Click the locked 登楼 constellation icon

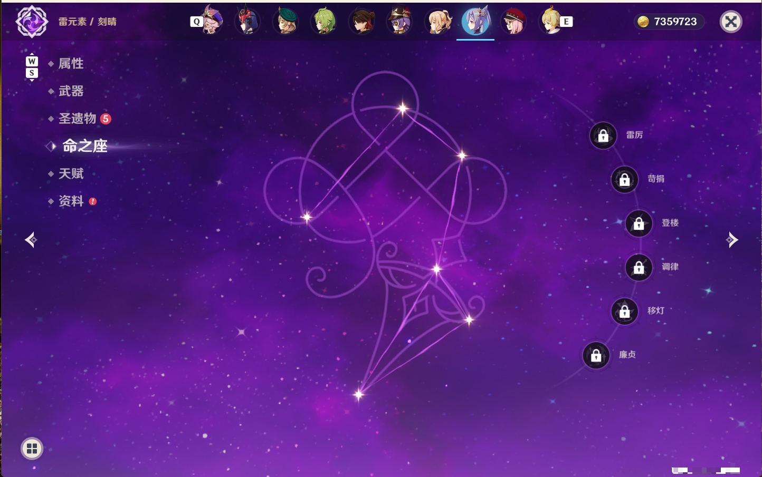point(639,223)
